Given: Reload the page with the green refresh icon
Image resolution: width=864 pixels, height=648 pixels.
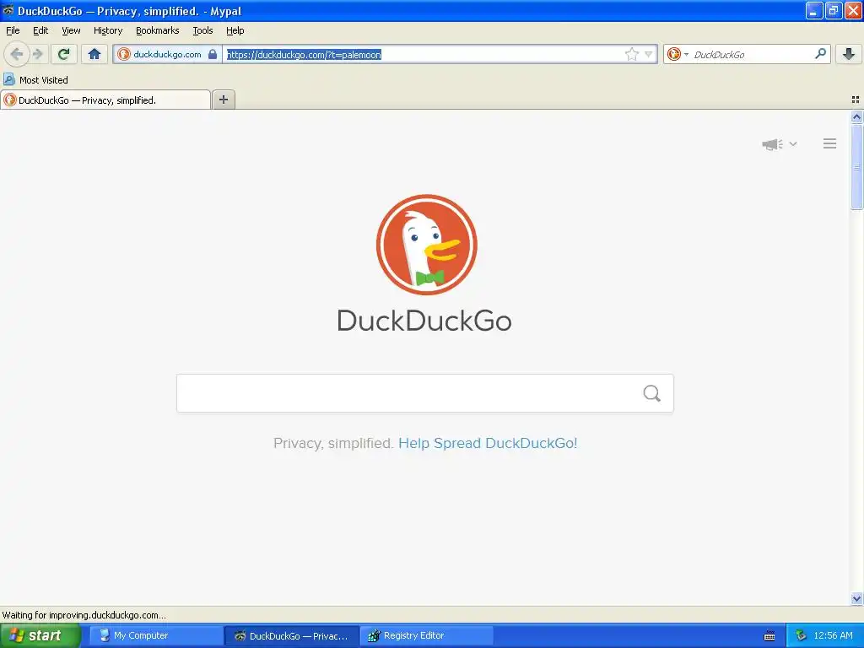Looking at the screenshot, I should click(64, 54).
